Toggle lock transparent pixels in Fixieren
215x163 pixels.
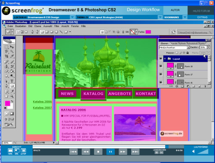pos(177,53)
